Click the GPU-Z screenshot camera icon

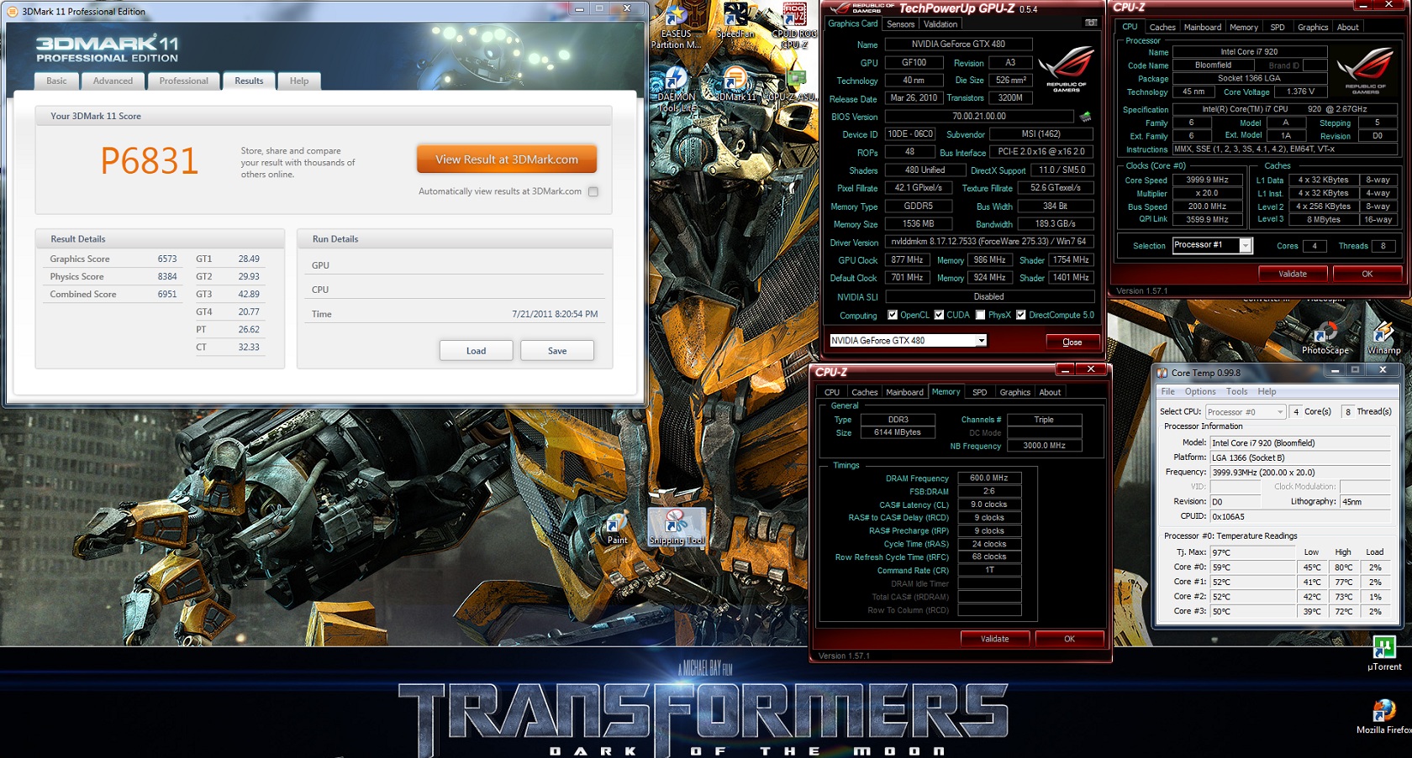pyautogui.click(x=1090, y=23)
